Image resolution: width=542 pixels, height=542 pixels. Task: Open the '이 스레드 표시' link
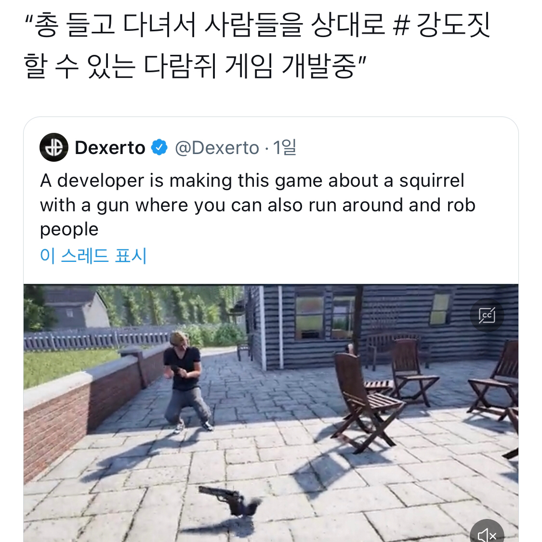coord(93,256)
